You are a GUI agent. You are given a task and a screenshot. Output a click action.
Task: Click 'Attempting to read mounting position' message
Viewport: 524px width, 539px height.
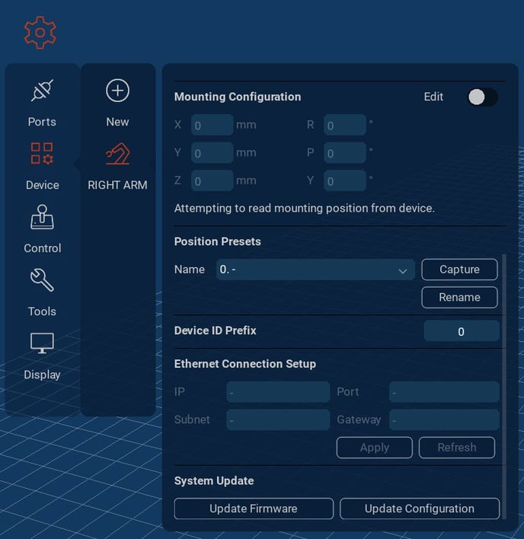pyautogui.click(x=305, y=209)
